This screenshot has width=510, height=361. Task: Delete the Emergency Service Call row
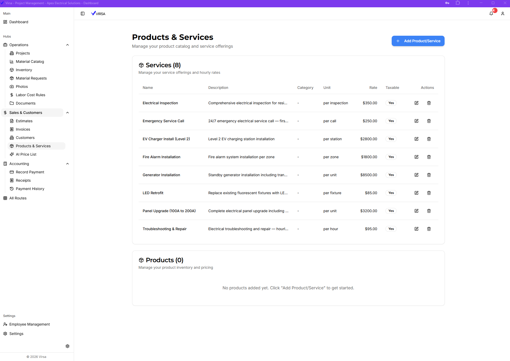[x=429, y=121]
